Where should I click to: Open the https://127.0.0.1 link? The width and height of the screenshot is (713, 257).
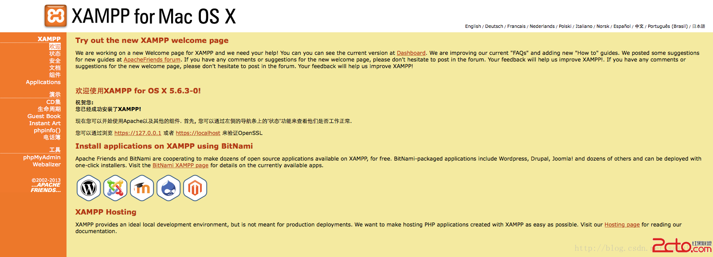(138, 133)
